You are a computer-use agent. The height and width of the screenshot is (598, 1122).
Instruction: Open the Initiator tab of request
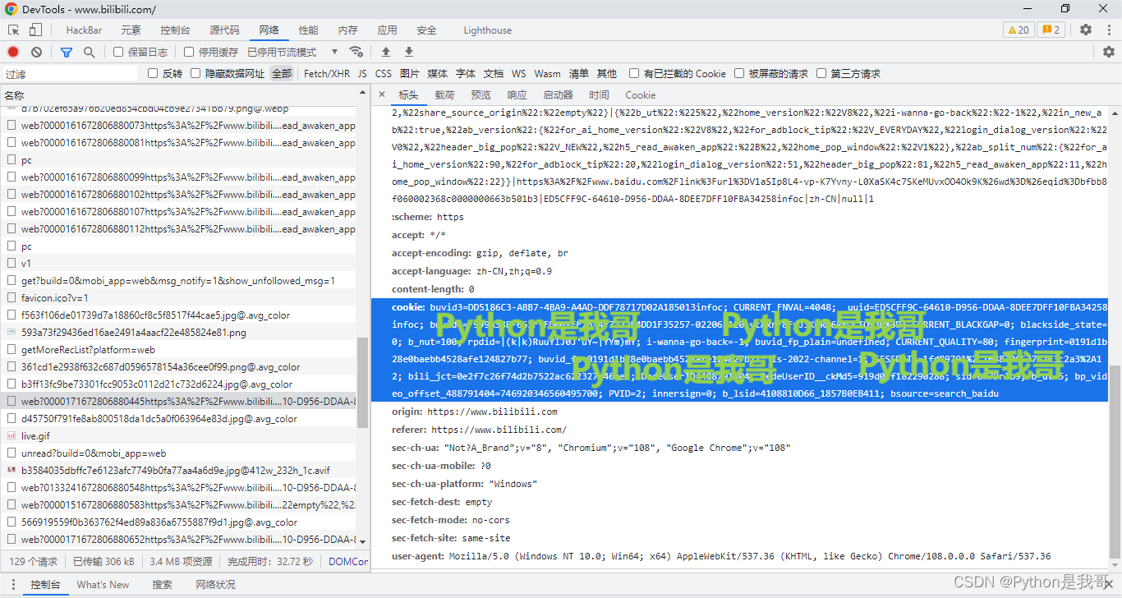click(558, 94)
